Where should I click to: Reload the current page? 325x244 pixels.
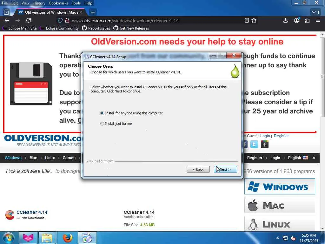pyautogui.click(x=29, y=21)
